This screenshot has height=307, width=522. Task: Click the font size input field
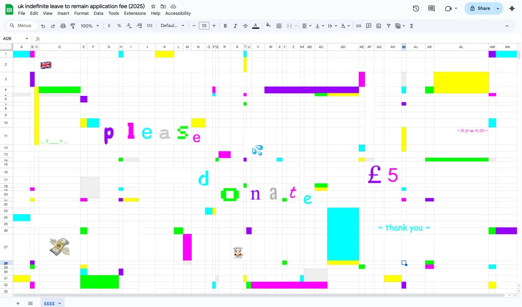click(204, 25)
